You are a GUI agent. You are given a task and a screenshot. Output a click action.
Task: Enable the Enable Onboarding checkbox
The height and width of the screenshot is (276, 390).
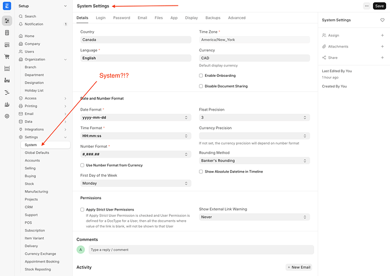coord(201,76)
